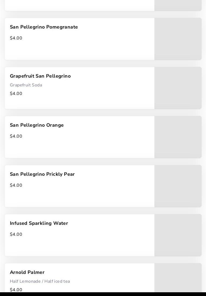The image size is (206, 296).
Task: Select the Arnold Palmer thumbnail image
Action: 178,278
